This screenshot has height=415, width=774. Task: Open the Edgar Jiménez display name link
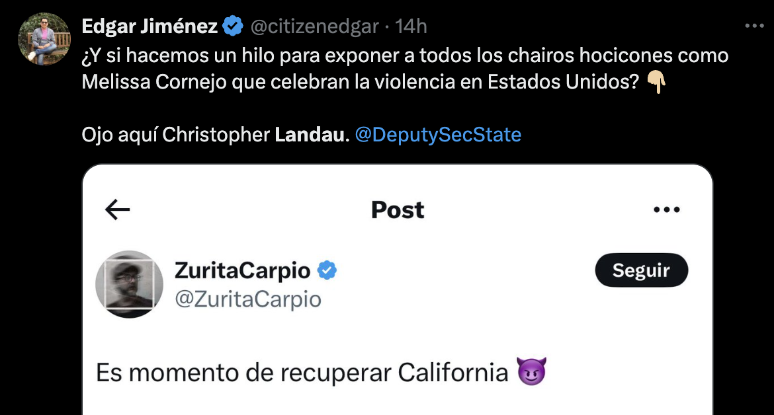point(150,26)
